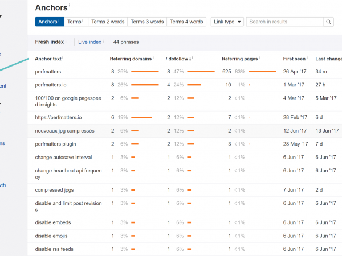Screen dimensions: 342x256
Task: Sort by First seen column
Action: 294,59
